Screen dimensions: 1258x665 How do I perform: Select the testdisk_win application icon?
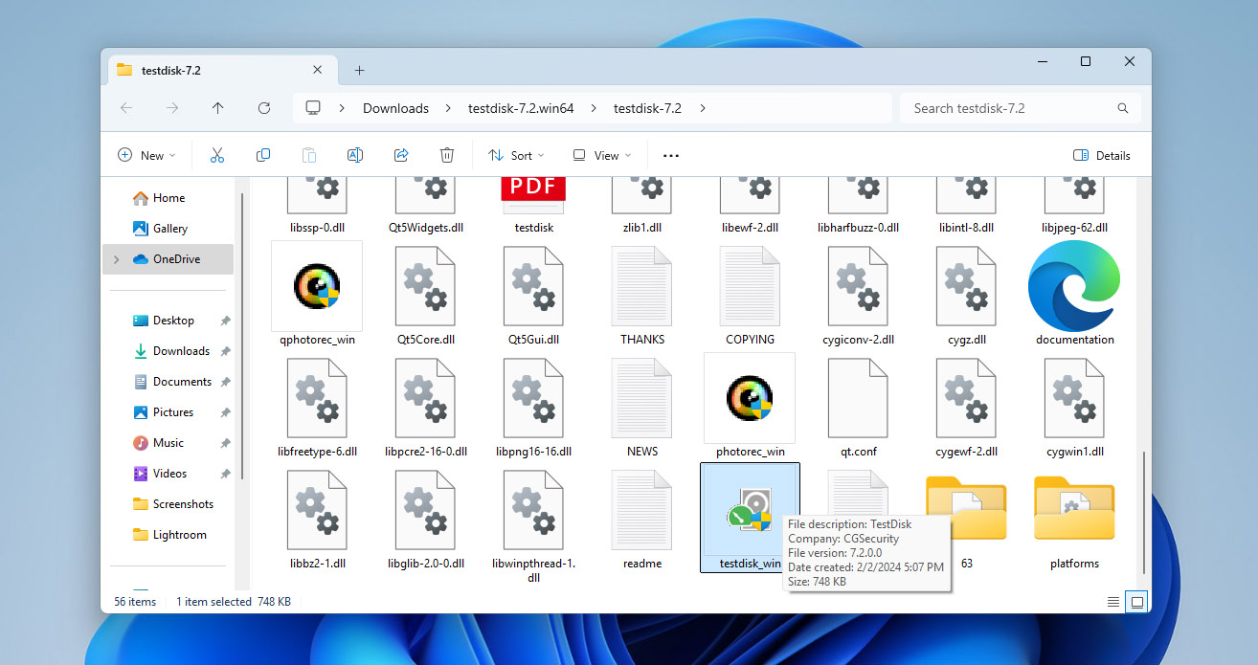[750, 517]
